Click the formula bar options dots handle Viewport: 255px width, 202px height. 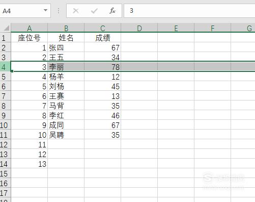(x=59, y=11)
